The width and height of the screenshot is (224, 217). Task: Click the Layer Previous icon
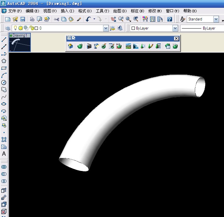pos(120,28)
